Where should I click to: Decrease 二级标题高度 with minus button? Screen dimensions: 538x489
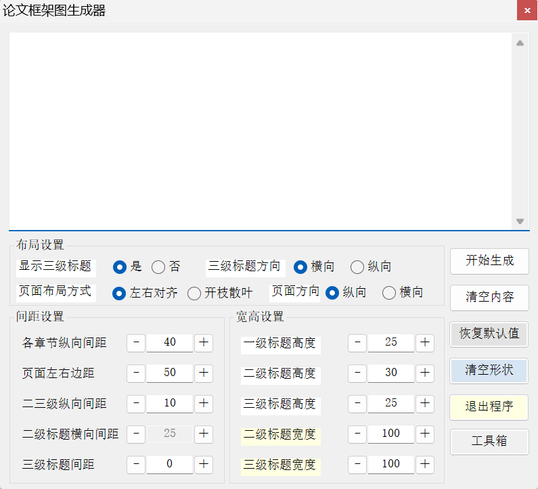[357, 373]
